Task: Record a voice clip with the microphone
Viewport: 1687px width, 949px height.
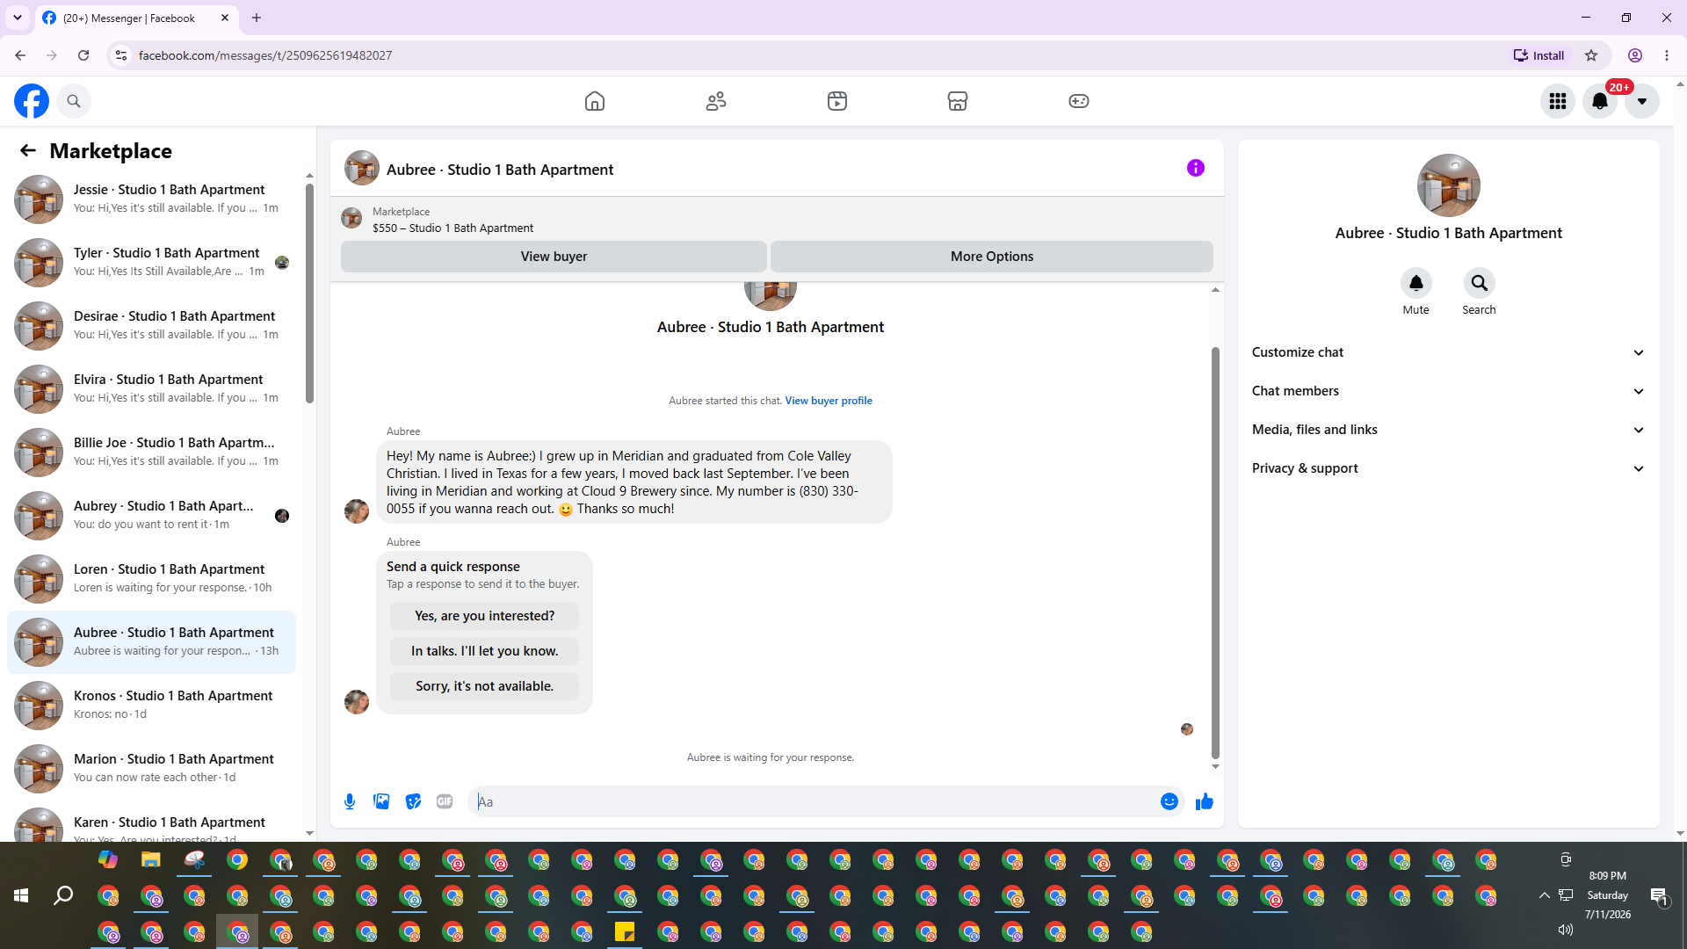Action: [x=350, y=801]
